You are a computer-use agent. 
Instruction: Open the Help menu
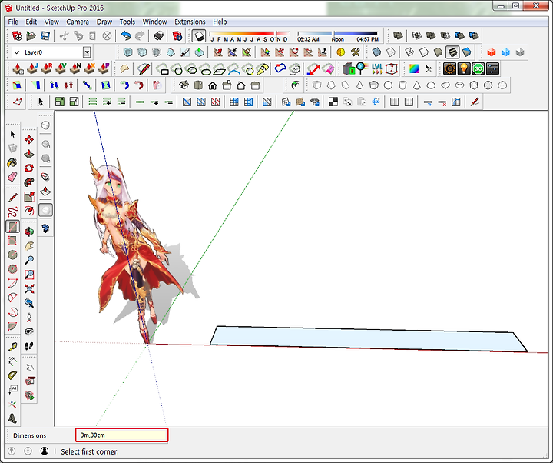point(220,22)
